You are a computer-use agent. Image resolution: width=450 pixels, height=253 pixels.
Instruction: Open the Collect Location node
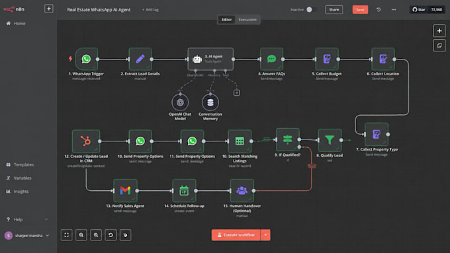tap(383, 59)
